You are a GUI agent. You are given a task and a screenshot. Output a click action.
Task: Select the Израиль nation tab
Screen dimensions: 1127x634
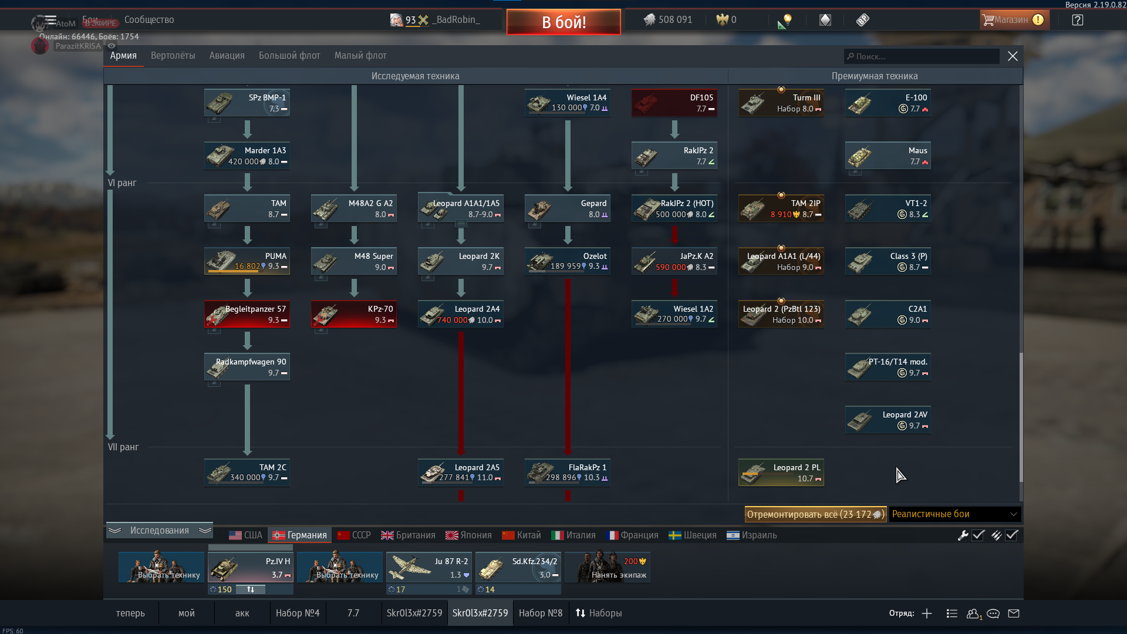(x=752, y=535)
